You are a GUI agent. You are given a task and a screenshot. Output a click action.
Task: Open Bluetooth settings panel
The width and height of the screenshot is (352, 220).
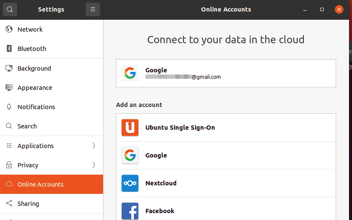tap(51, 48)
